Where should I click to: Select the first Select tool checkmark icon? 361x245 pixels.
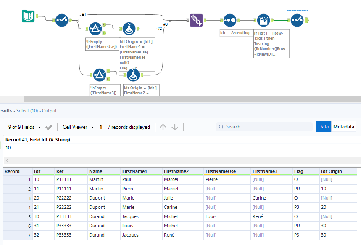tap(61, 20)
